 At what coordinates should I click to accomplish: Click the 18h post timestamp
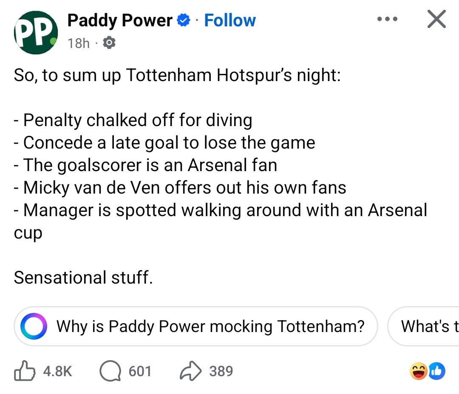pos(79,43)
